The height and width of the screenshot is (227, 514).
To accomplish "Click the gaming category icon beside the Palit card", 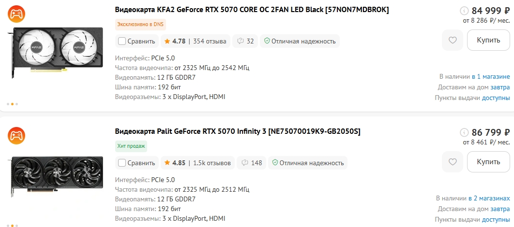I will pos(16,136).
